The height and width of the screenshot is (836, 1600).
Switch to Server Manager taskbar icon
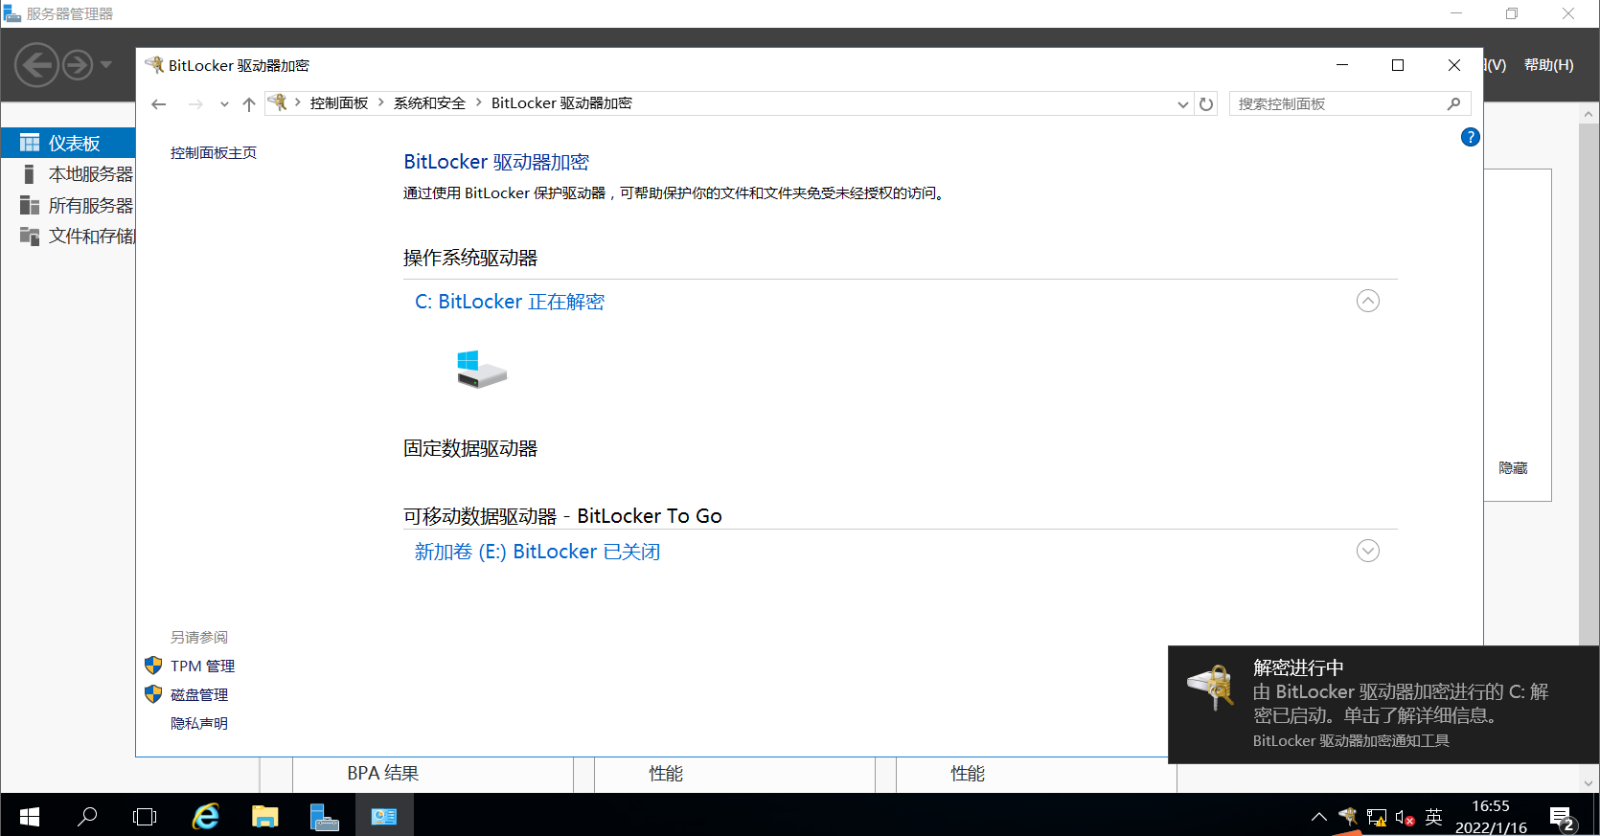(325, 817)
